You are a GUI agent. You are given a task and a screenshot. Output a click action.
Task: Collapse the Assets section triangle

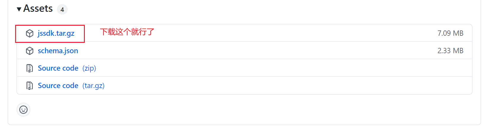tap(19, 9)
